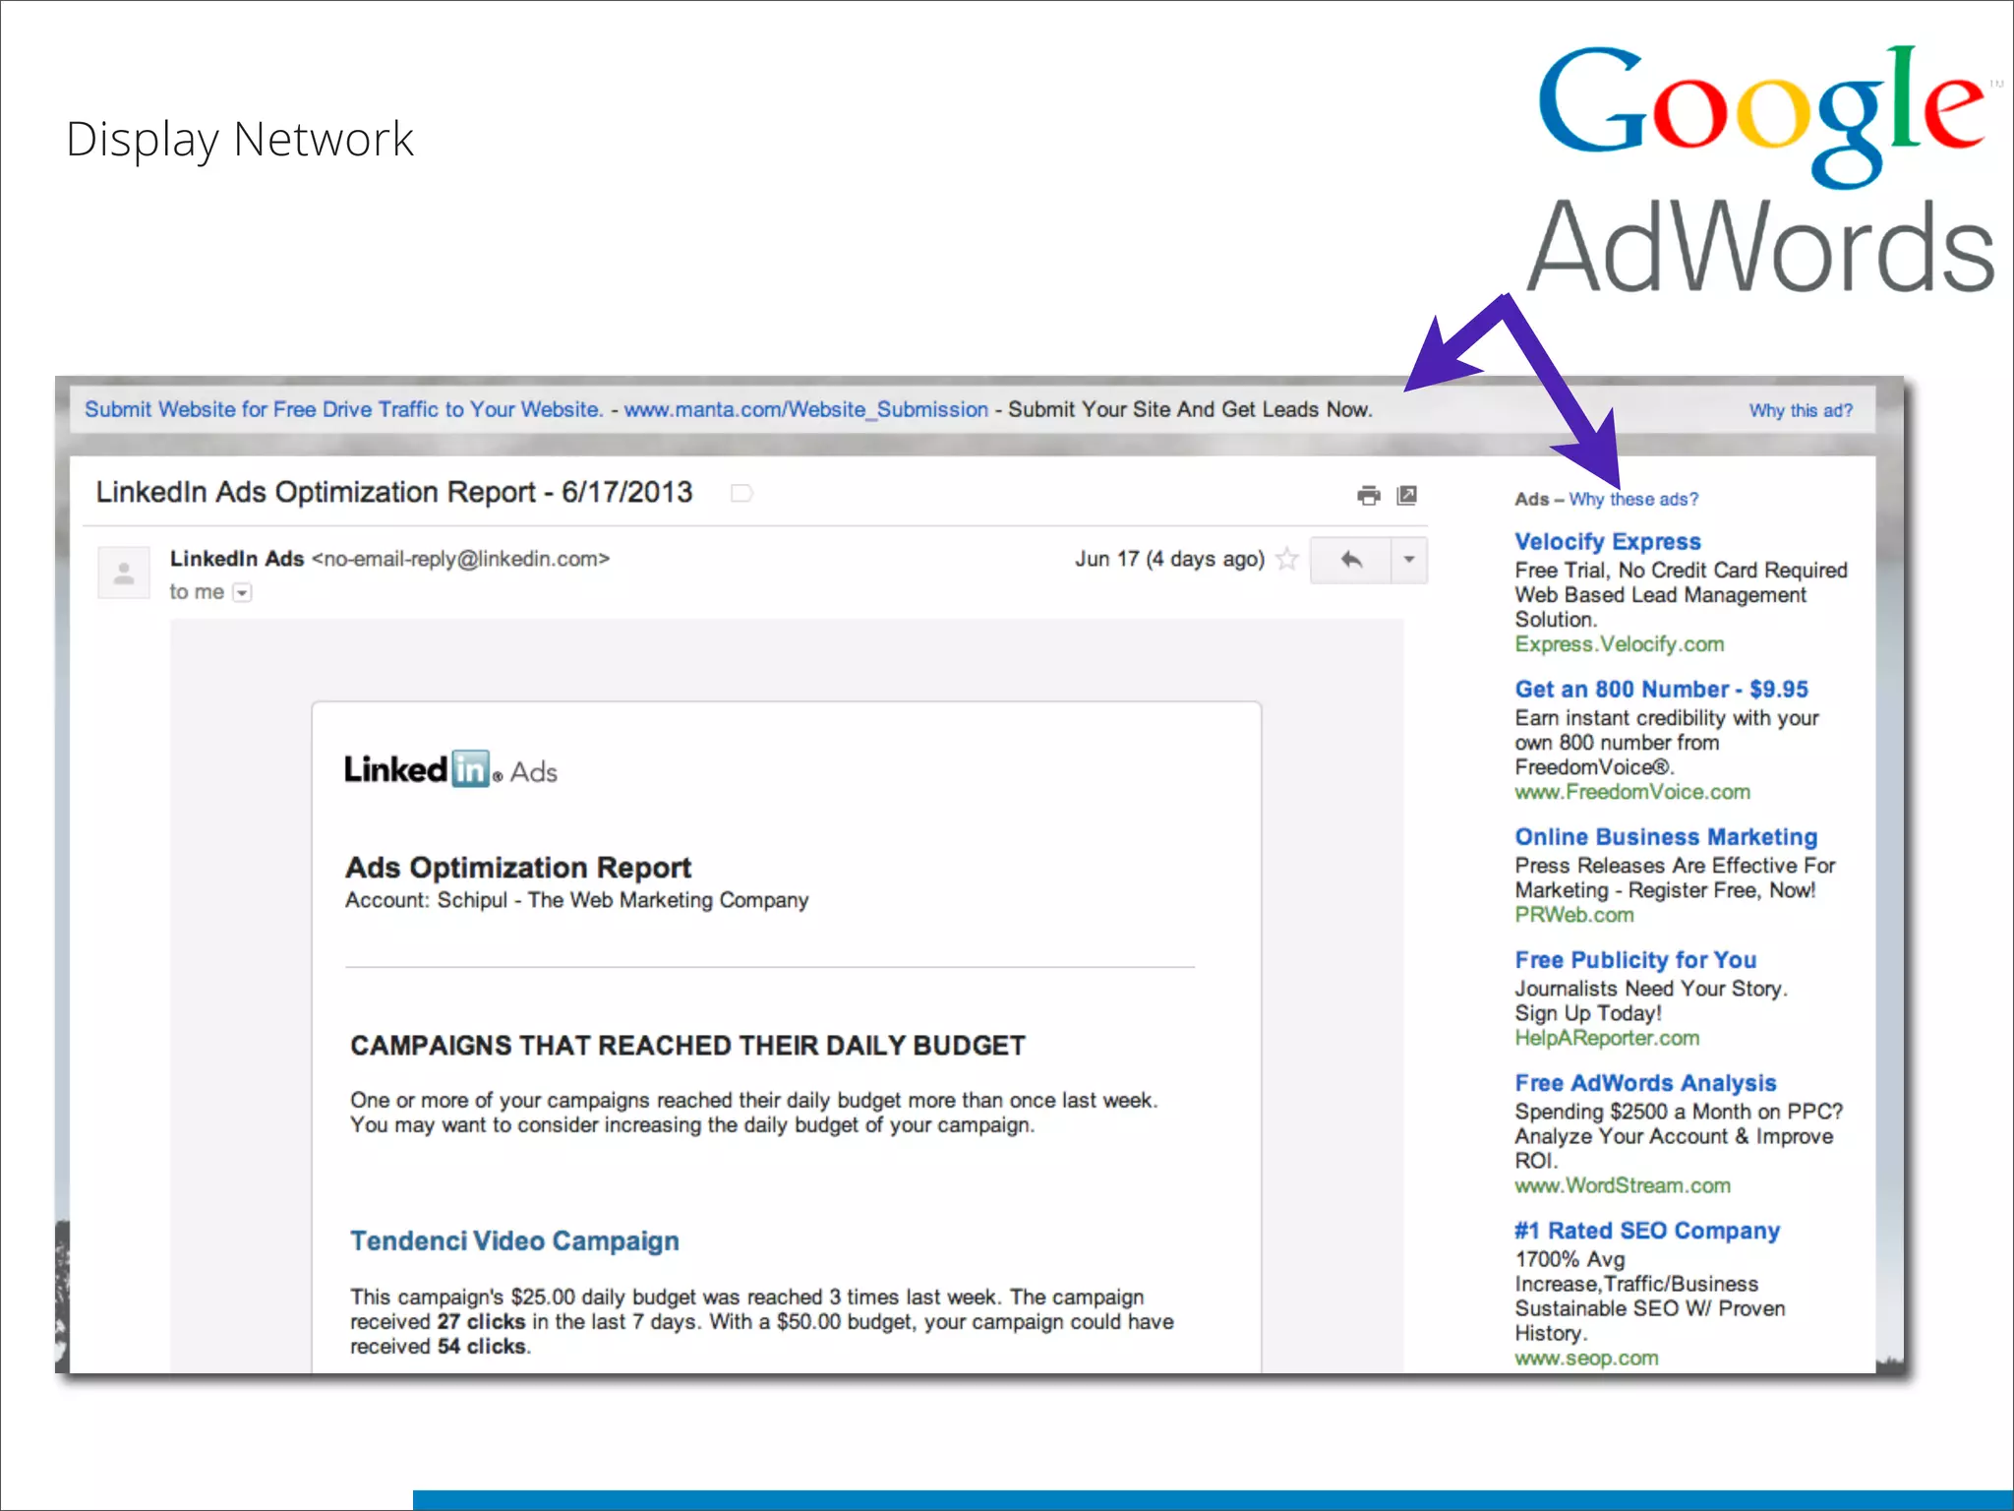Click 'Why these ads?' link
This screenshot has width=2014, height=1511.
point(1633,500)
